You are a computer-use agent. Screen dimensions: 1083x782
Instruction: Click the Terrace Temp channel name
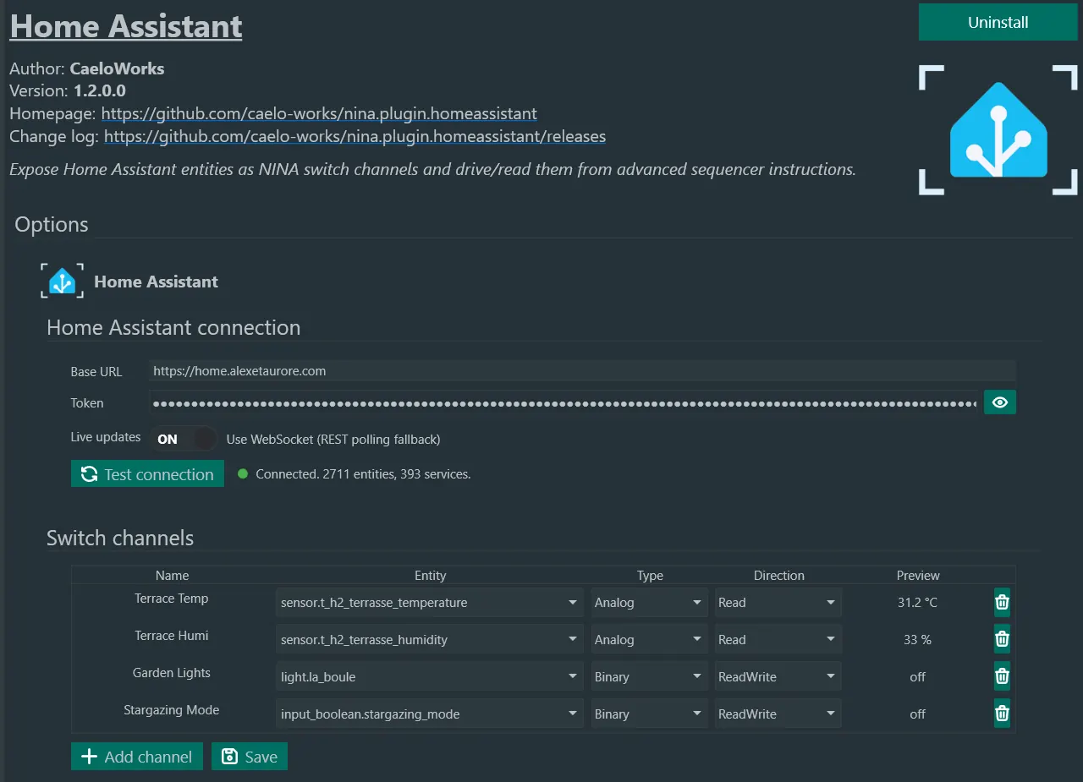[x=172, y=599]
